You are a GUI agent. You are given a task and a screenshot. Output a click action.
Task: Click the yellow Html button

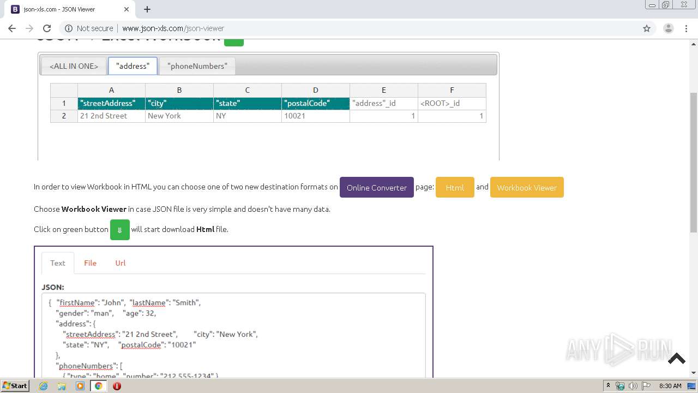coord(455,187)
